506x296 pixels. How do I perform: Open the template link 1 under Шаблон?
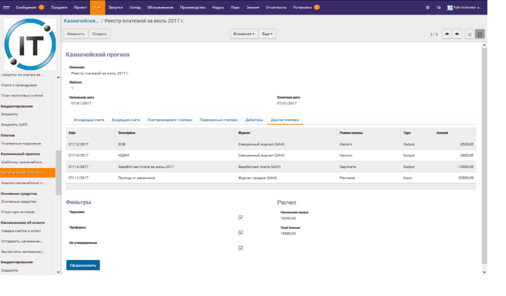click(72, 89)
